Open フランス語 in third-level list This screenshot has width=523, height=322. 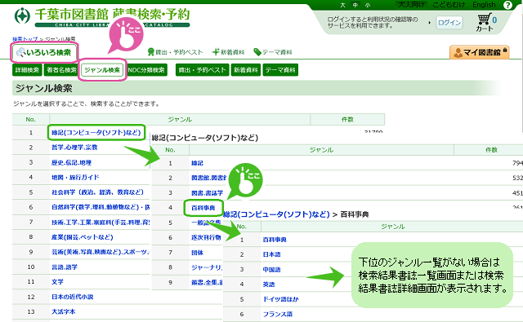278,314
